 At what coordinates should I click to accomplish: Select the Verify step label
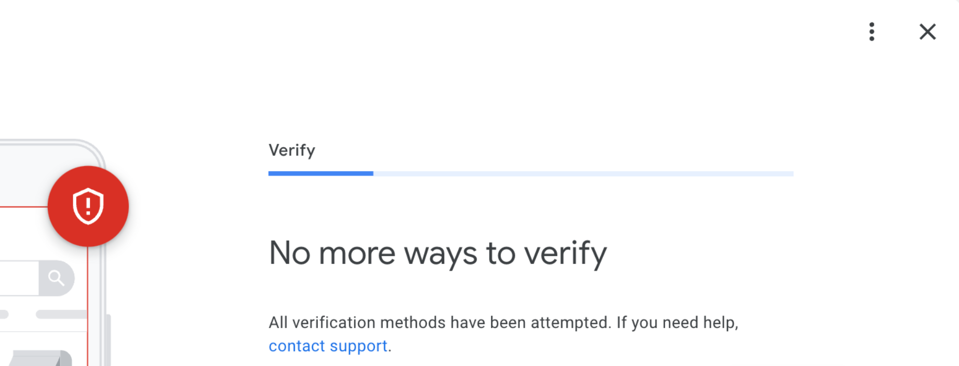click(292, 150)
